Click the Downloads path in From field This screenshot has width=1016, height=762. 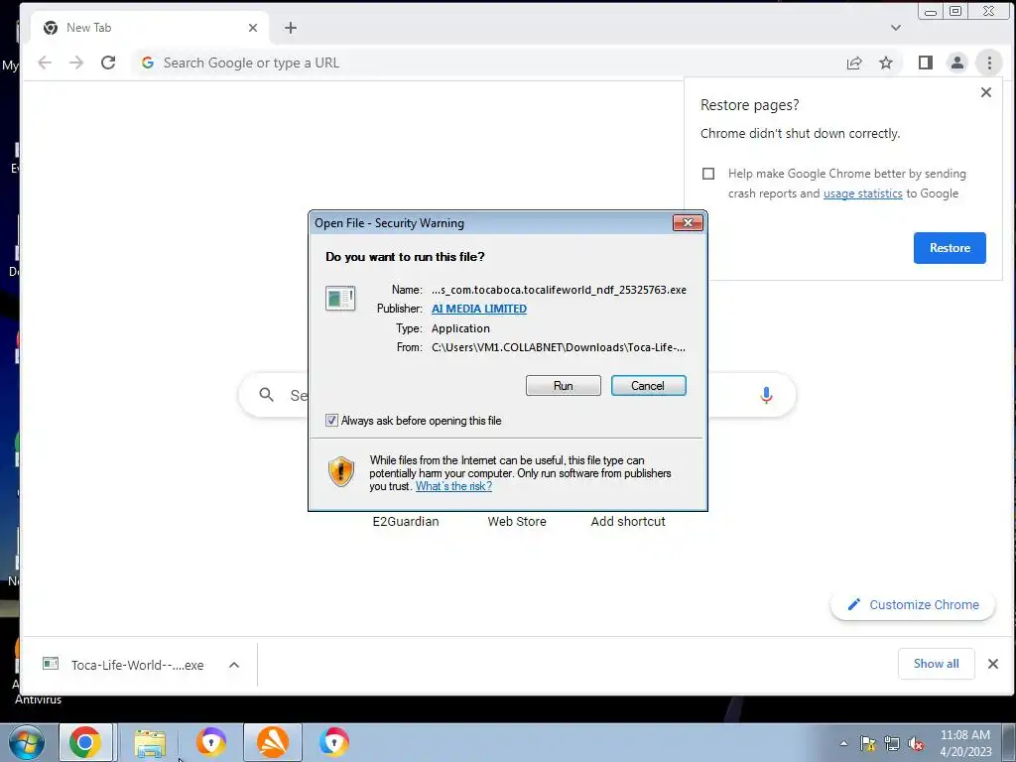(x=559, y=347)
